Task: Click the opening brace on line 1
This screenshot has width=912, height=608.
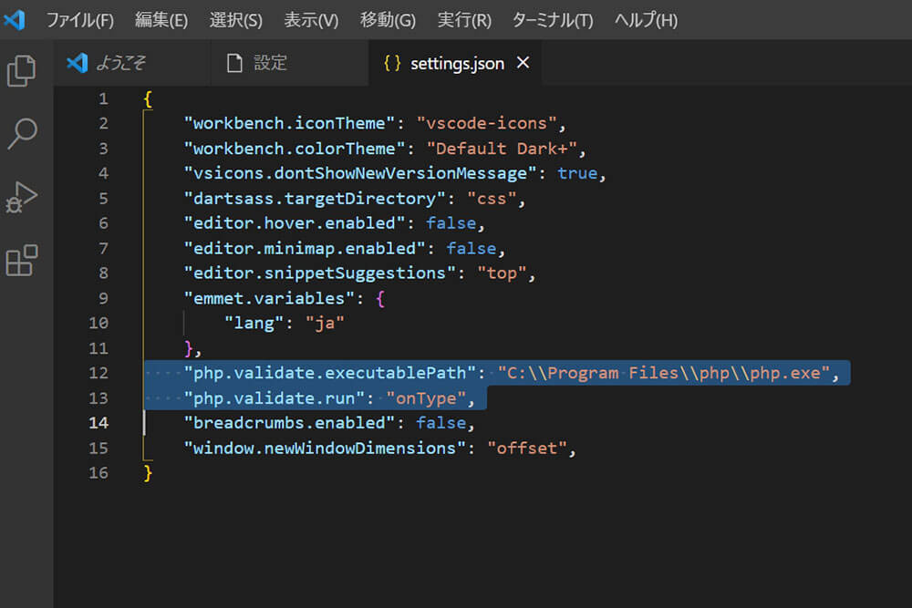Action: (148, 98)
